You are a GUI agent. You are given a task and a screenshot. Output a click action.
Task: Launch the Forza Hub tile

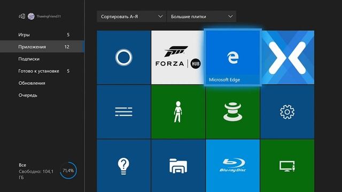(178, 57)
